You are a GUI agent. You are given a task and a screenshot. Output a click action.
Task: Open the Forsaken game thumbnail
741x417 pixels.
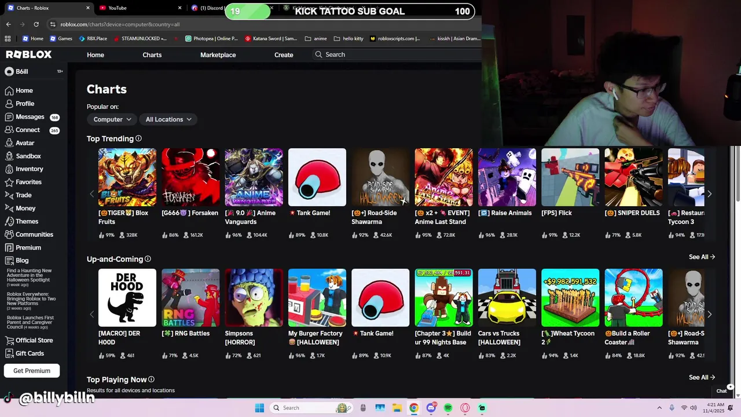click(190, 177)
